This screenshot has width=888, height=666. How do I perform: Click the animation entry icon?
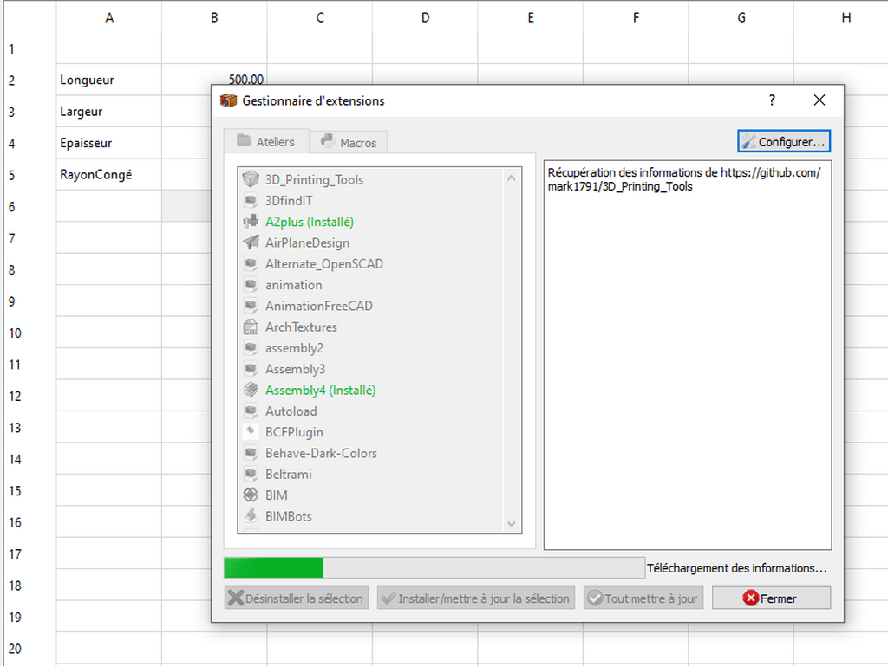point(251,284)
